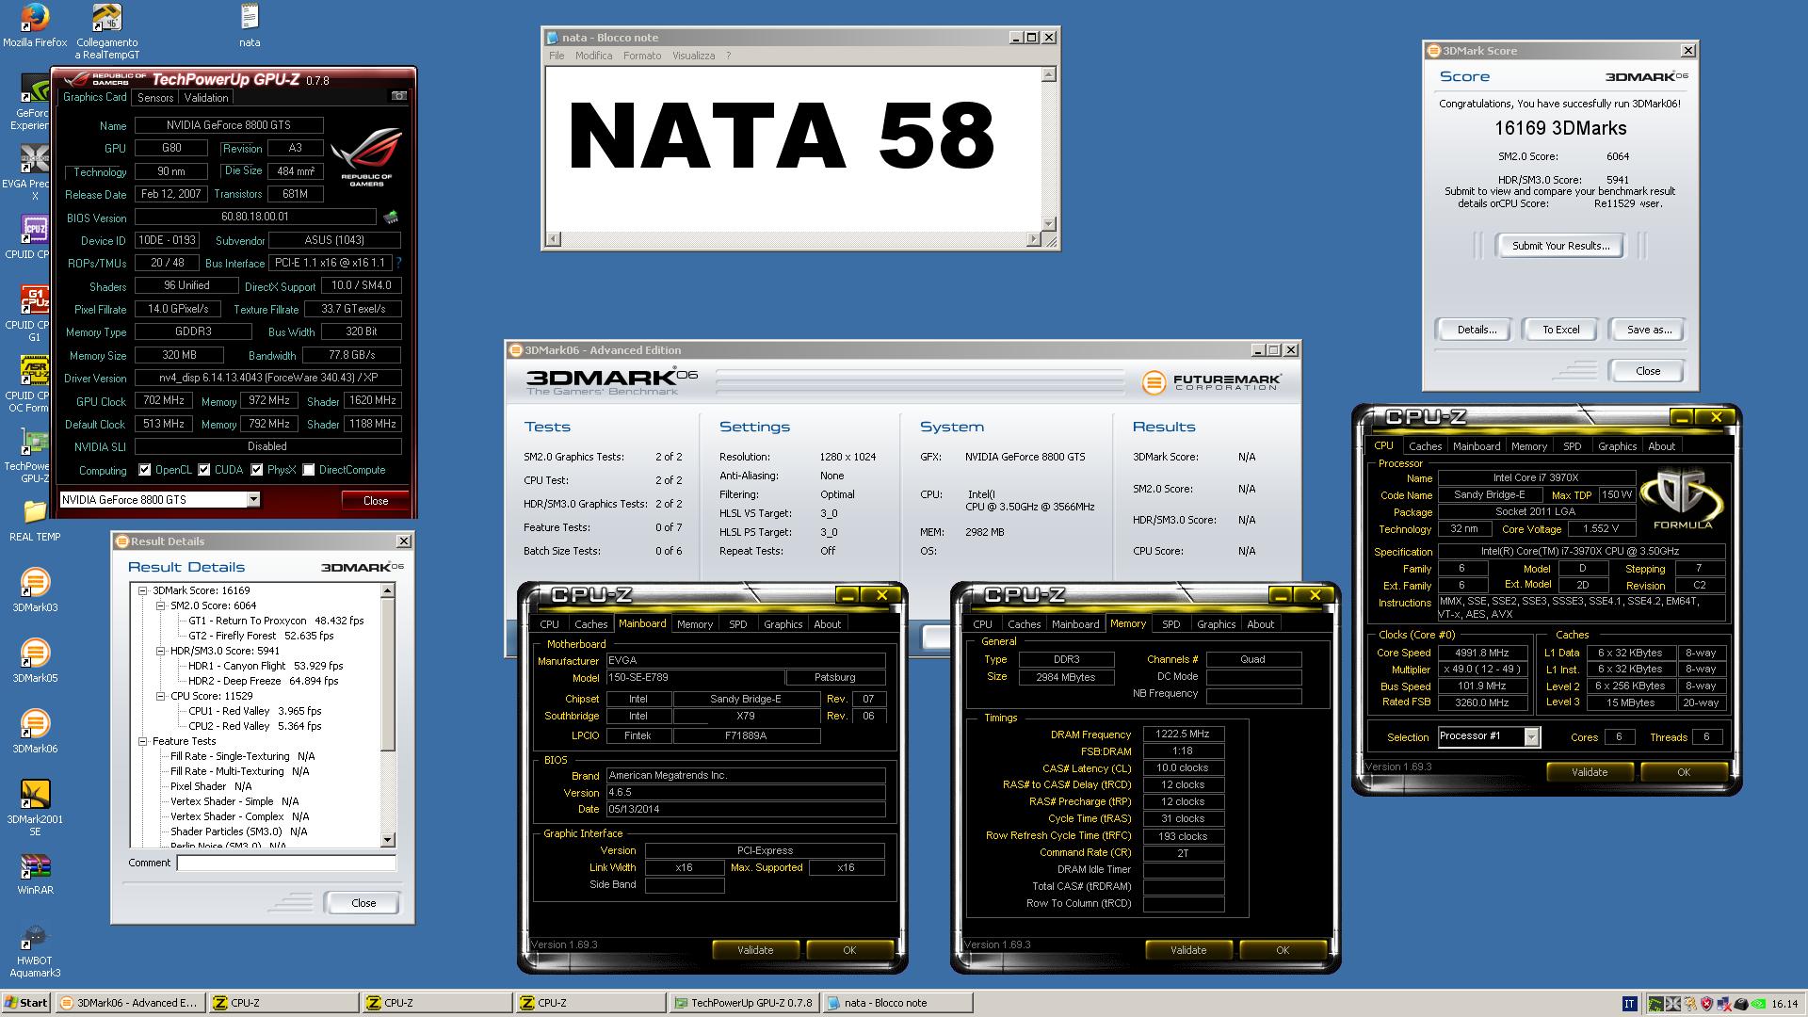Click the Bus Interface question mark in GPU-Z
This screenshot has height=1017, width=1808.
coord(398,263)
